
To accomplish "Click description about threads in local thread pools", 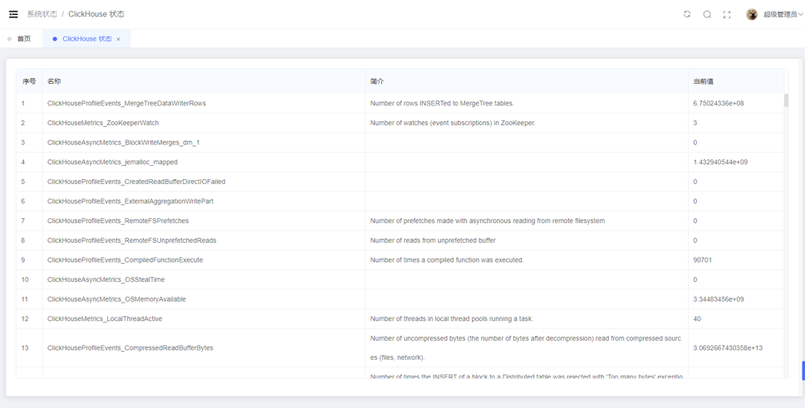I will point(452,318).
